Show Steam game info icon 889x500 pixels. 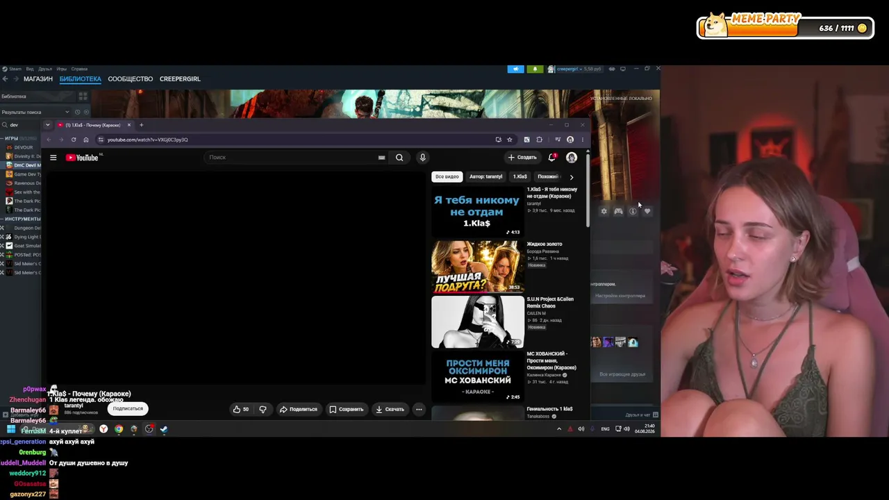[633, 211]
